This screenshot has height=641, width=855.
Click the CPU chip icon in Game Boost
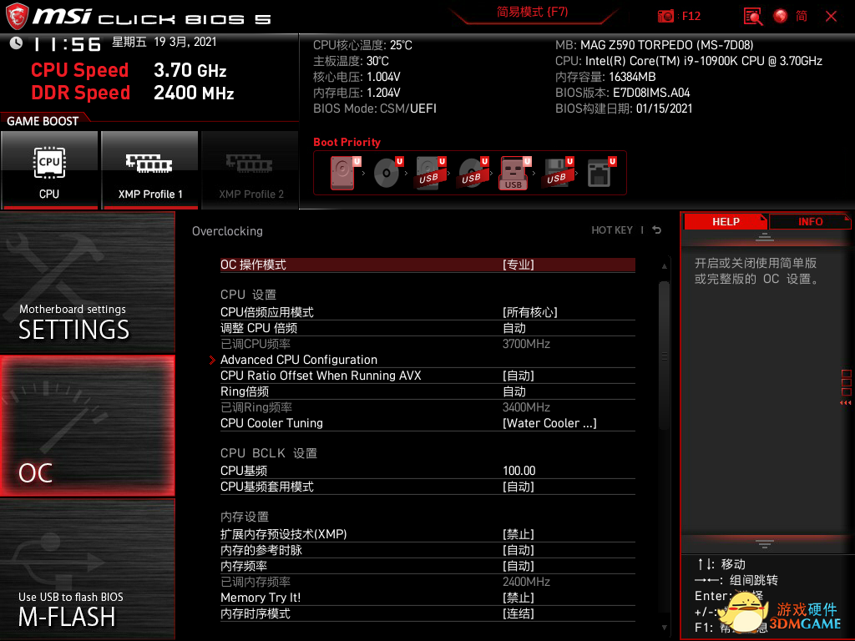(49, 163)
